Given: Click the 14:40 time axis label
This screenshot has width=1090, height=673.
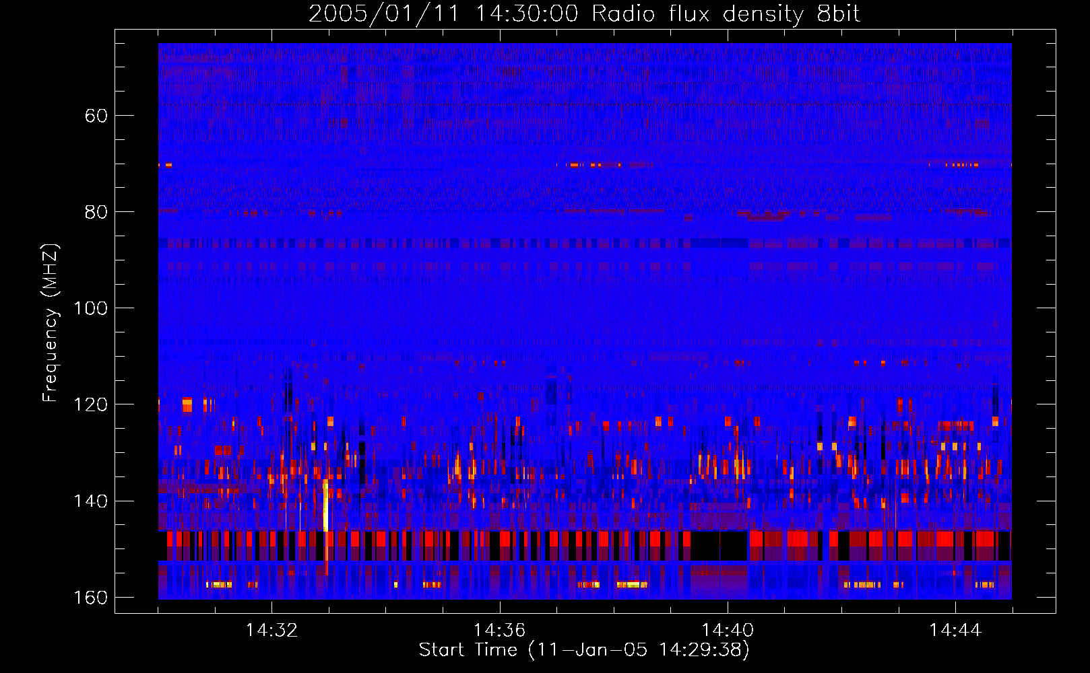Looking at the screenshot, I should click(728, 631).
